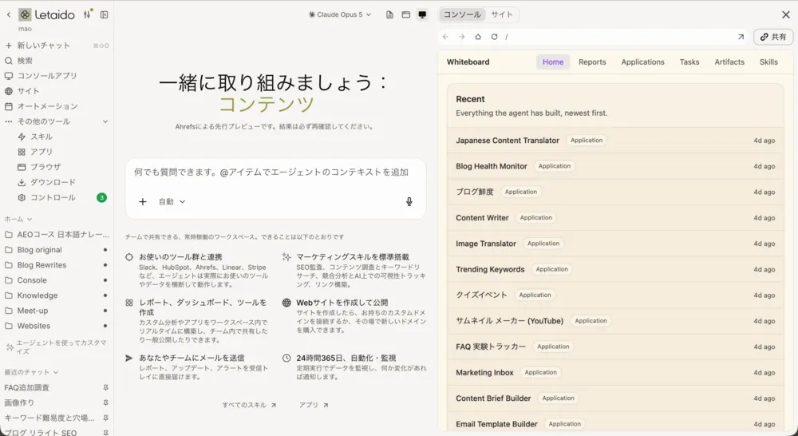
Task: Open the sliders settings icon near Letaido
Action: tap(87, 14)
